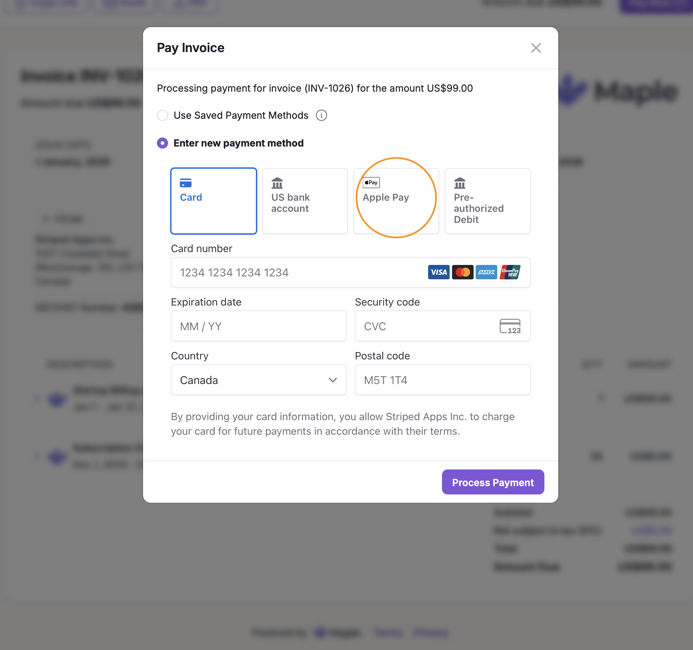The width and height of the screenshot is (693, 650).
Task: Click the bank icon on US bank account
Action: pyautogui.click(x=277, y=183)
